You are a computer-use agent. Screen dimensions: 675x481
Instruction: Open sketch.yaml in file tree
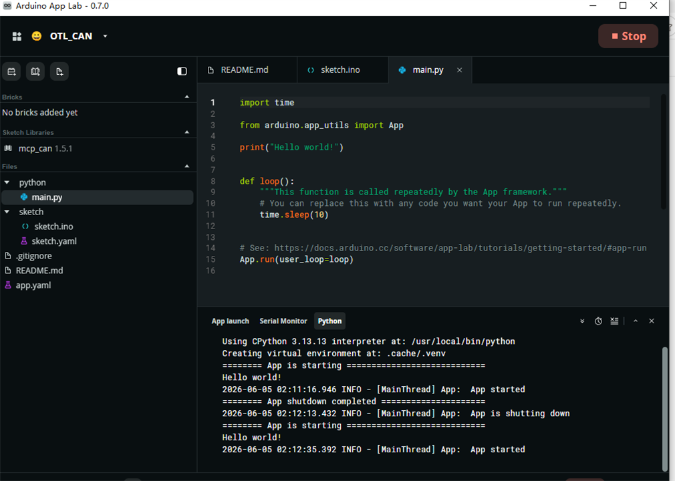54,241
